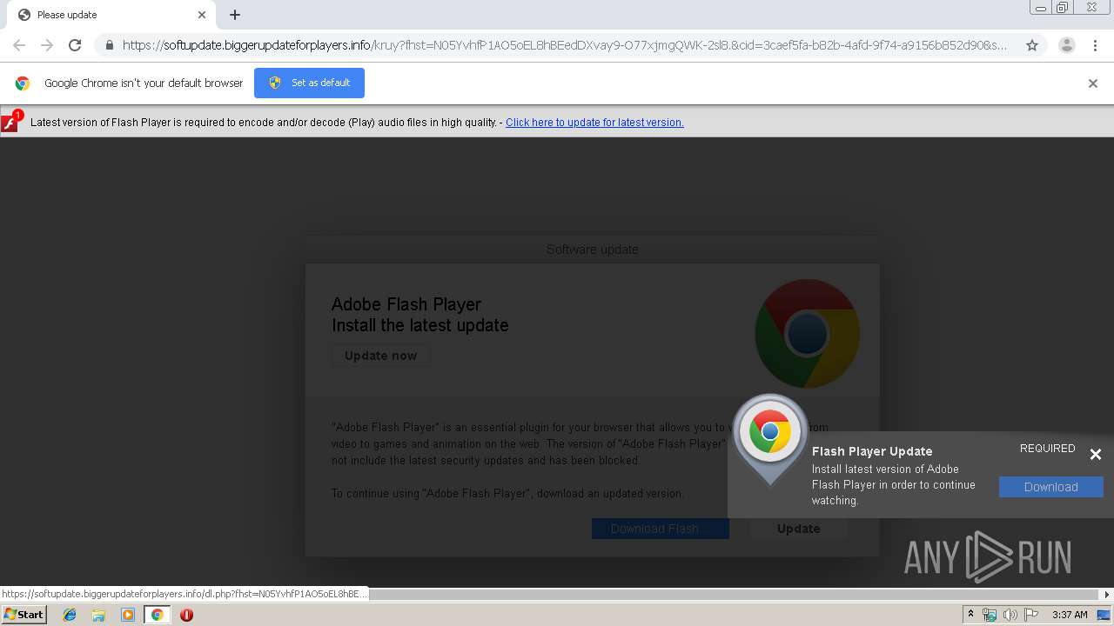Click 'Adobe Flash Player' heading text

tap(406, 304)
